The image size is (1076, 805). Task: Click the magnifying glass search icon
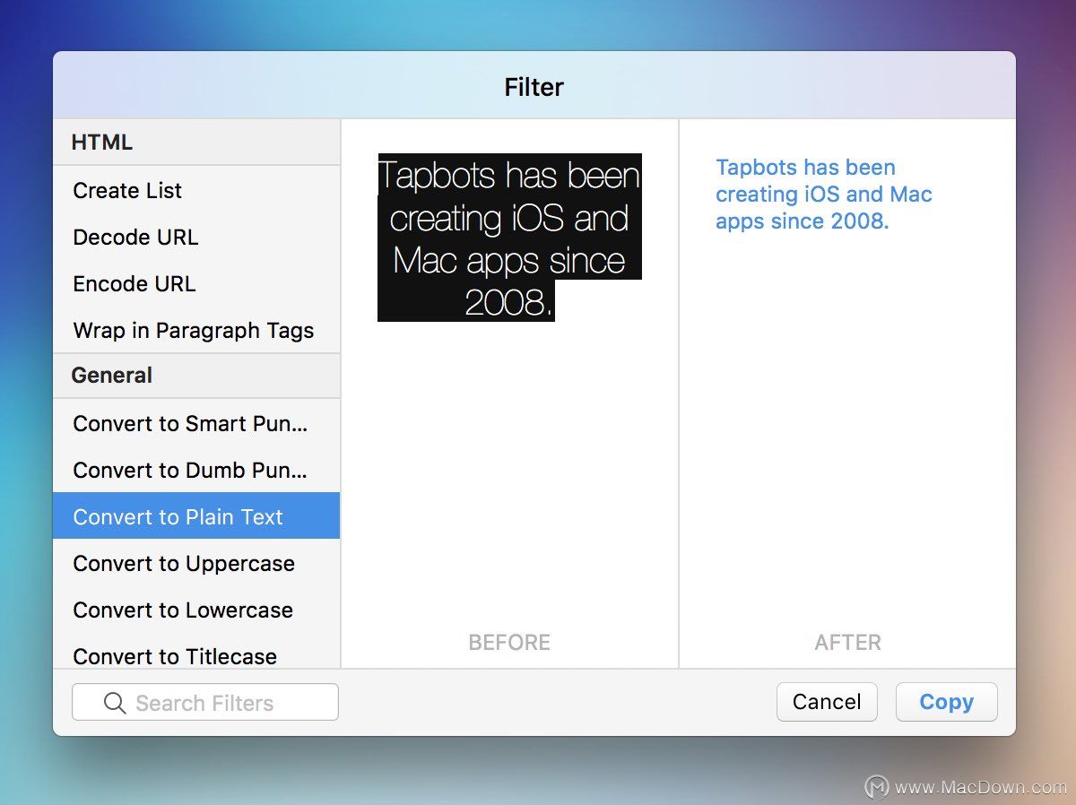(x=115, y=703)
